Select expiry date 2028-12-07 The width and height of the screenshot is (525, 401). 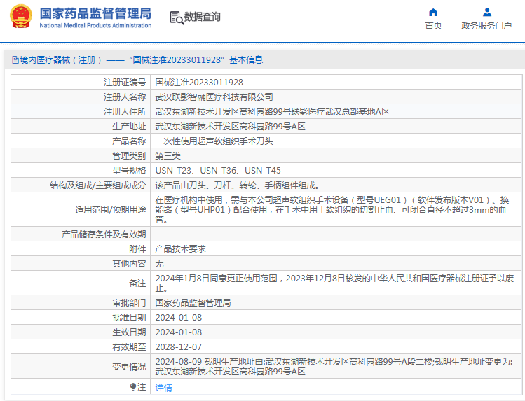click(x=179, y=347)
